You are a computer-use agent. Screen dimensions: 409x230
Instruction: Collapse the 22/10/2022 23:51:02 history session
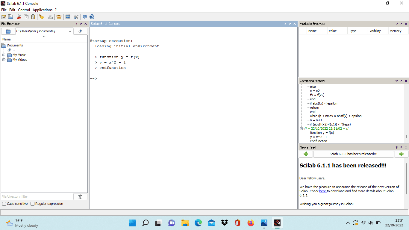point(302,128)
